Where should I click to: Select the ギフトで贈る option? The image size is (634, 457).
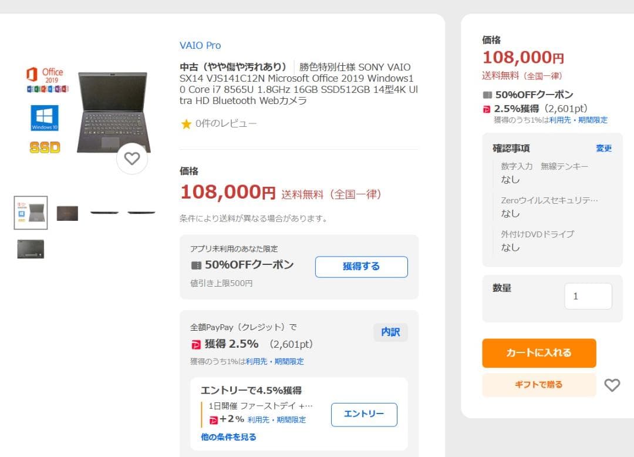point(538,385)
